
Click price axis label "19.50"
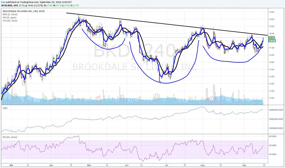tap(272, 12)
